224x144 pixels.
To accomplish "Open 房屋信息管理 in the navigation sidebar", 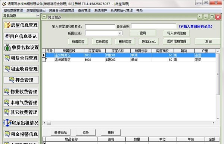I will pos(21,25).
